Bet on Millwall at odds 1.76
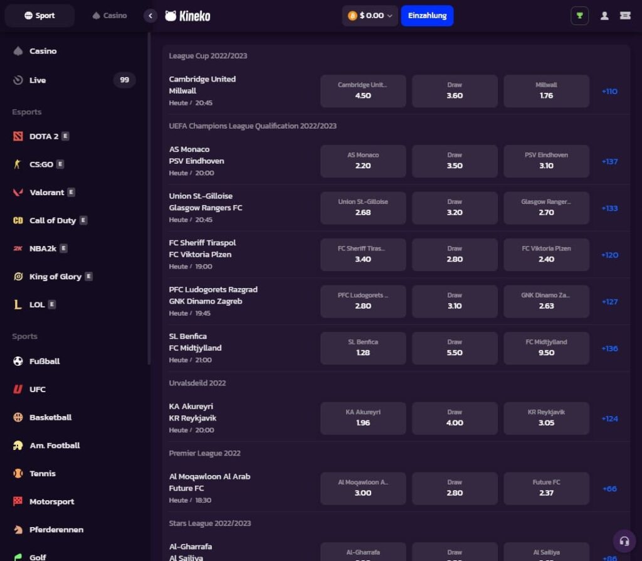This screenshot has height=561, width=642. point(546,91)
